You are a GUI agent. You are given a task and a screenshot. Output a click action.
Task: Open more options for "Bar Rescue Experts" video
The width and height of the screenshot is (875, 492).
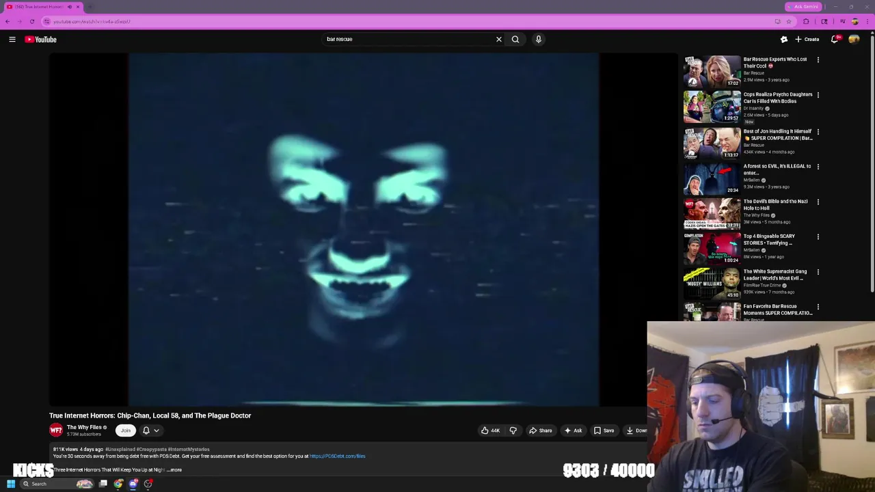point(818,60)
